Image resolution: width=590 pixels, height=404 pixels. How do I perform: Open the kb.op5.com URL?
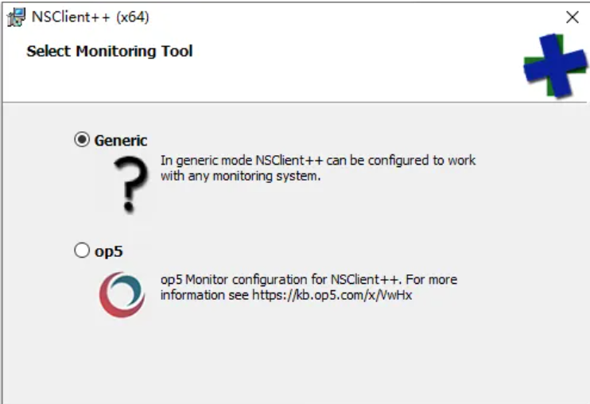[332, 295]
